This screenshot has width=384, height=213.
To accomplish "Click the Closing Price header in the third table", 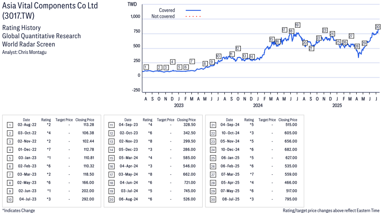I will [288, 120].
